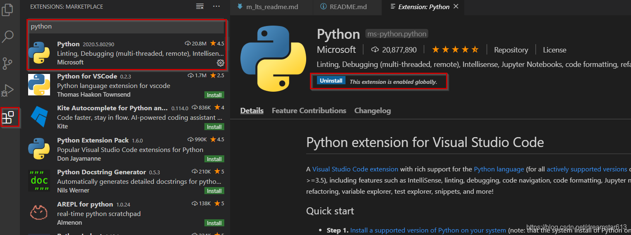The width and height of the screenshot is (631, 235).
Task: Select AREPL for python cat icon
Action: 39,213
